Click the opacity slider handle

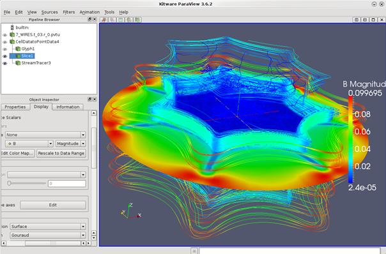(x=9, y=183)
